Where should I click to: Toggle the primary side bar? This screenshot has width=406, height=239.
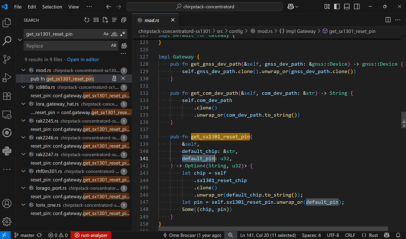[x=337, y=6]
